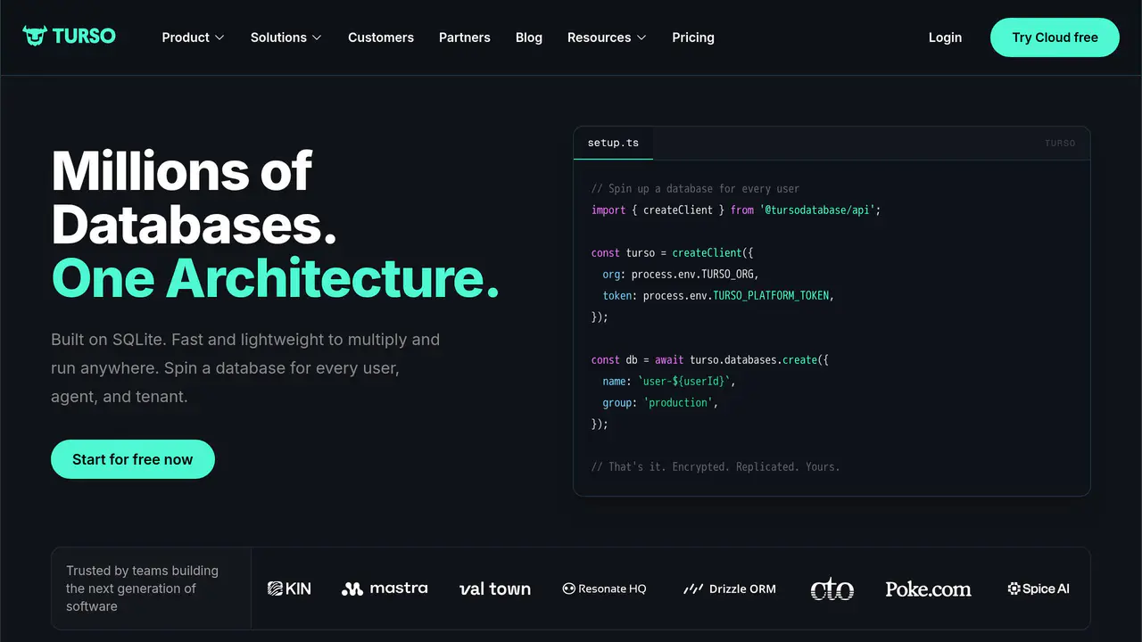Expand the Resources menu
This screenshot has width=1142, height=642.
607,37
